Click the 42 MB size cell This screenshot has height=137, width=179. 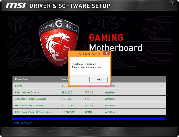pos(88,112)
